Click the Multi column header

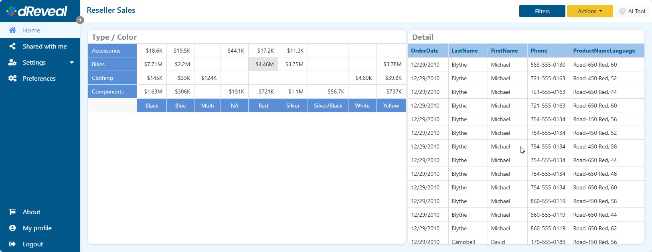(207, 106)
